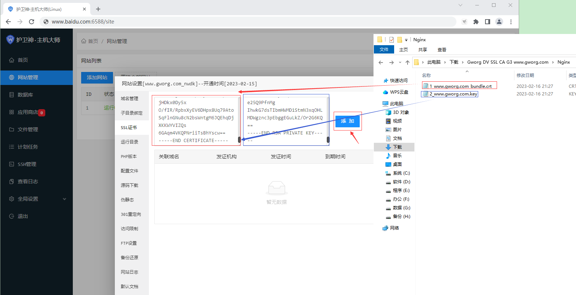Click 下载 in Explorer breadcrumb path

tap(454, 62)
